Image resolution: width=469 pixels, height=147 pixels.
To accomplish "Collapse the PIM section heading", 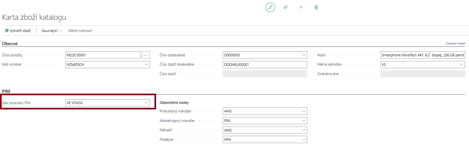I will point(7,91).
